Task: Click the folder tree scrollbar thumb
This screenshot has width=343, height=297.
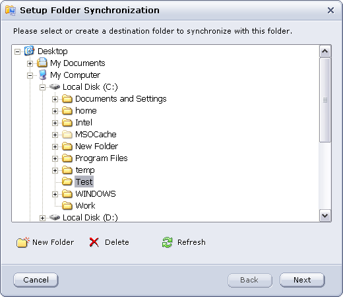Action: 325,100
